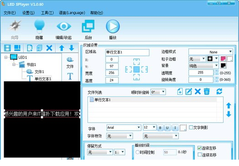Viewport: 239px width, 166px height.
Task: Move item up with blue up arrow above tree
Action: click(x=61, y=48)
